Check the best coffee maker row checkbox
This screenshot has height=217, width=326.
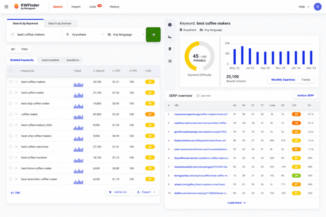point(11,92)
